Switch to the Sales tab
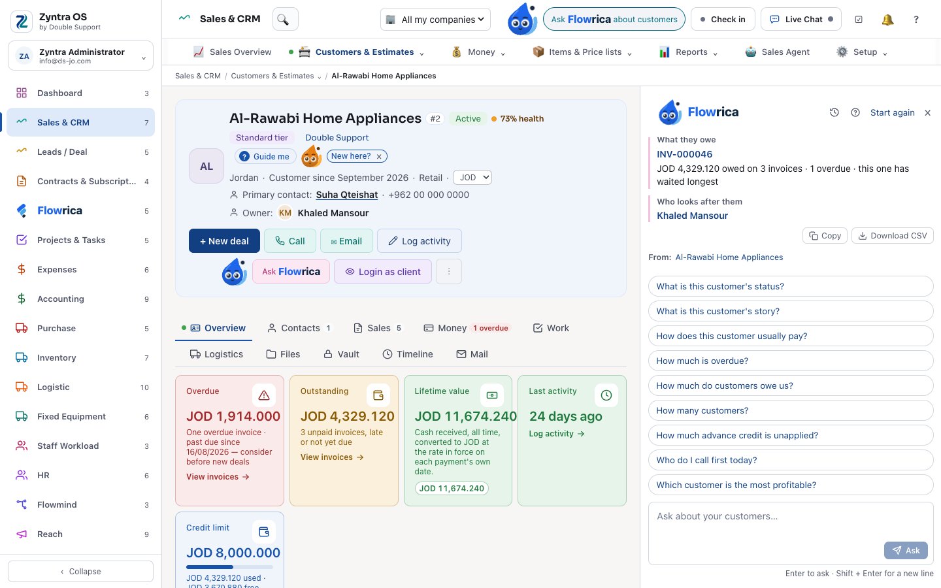 point(378,328)
